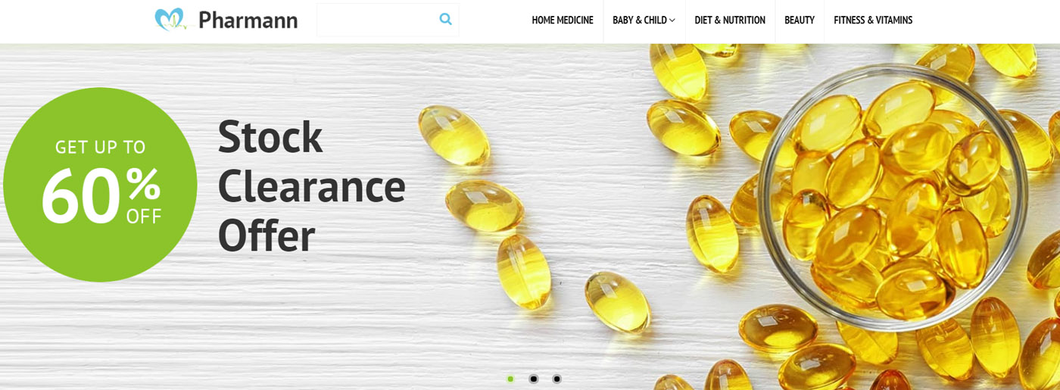
Task: Select the first green carousel dot
Action: [x=510, y=379]
